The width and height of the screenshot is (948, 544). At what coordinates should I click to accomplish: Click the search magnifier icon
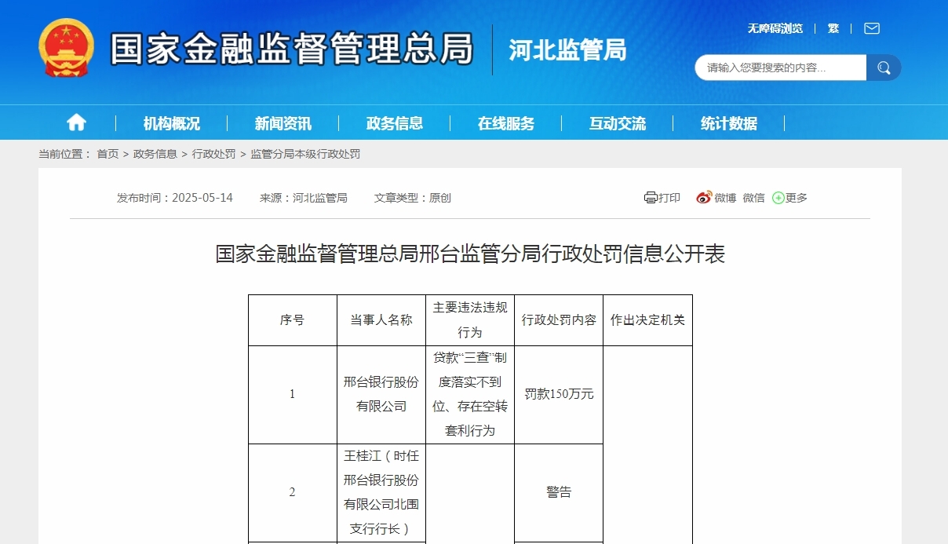pos(884,68)
